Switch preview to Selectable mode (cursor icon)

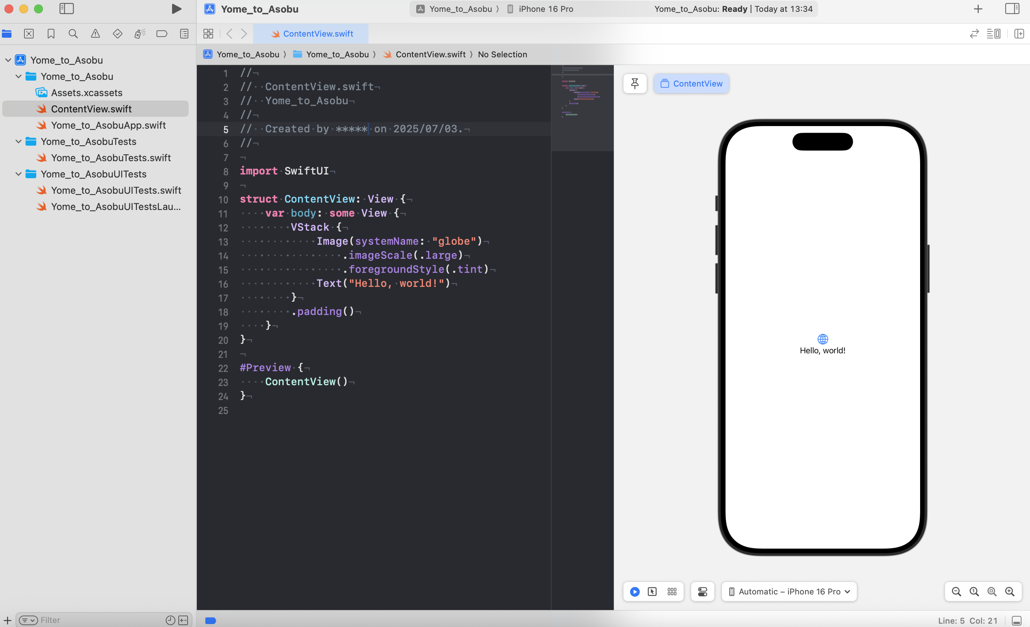[652, 592]
